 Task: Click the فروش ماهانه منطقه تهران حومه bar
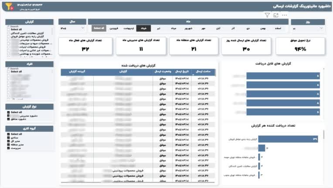pos(259,157)
